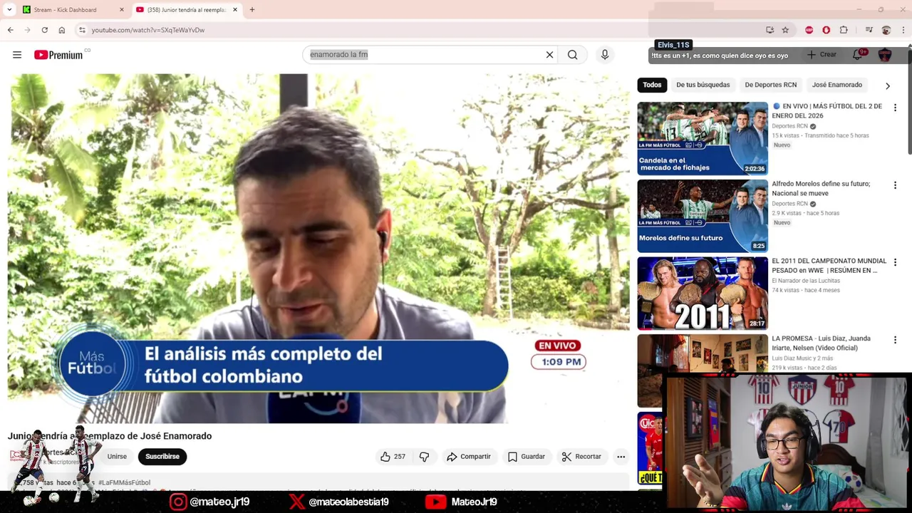This screenshot has height=513, width=912.
Task: Dislike the video with thumbs-down
Action: tap(425, 457)
